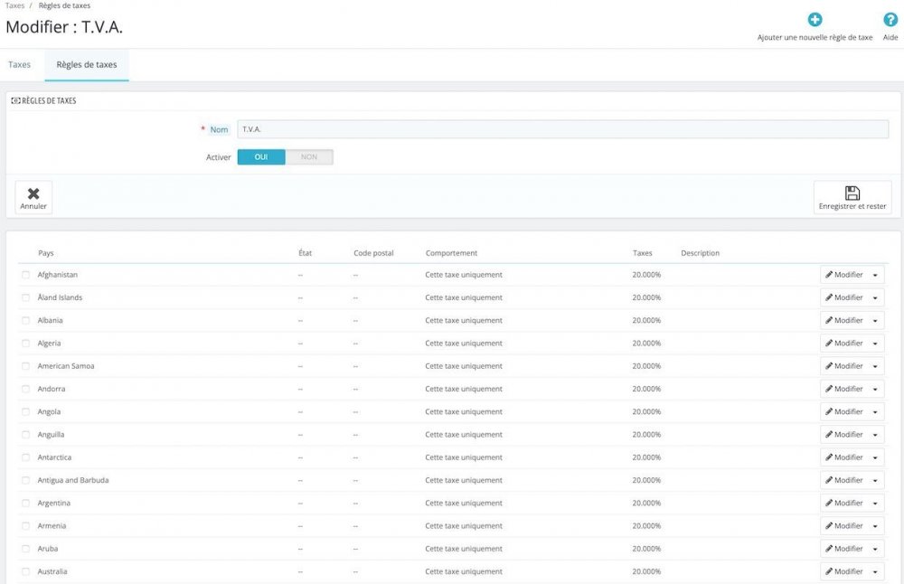Viewport: 904px width, 584px height.
Task: Click Modifier for American Samoa
Action: (843, 366)
